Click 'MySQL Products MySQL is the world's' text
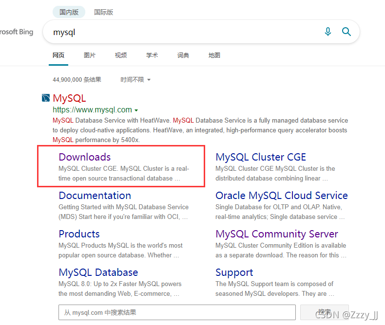The image size is (385, 325). (112, 245)
